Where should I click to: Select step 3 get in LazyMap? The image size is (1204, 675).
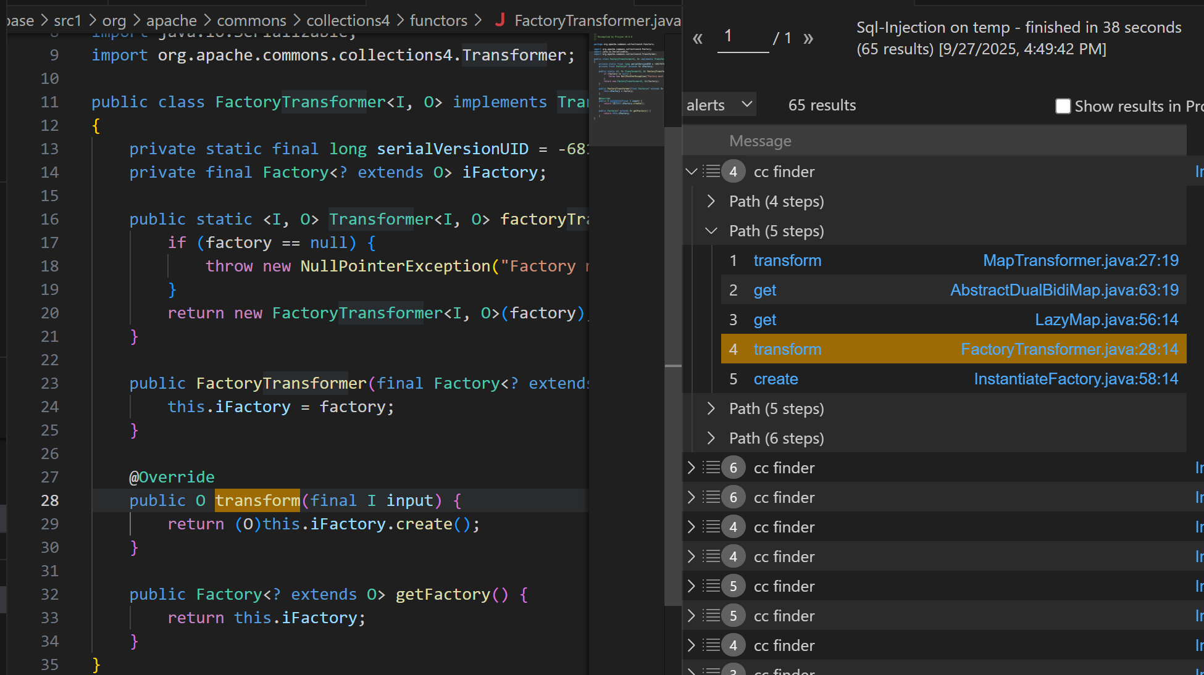[765, 320]
